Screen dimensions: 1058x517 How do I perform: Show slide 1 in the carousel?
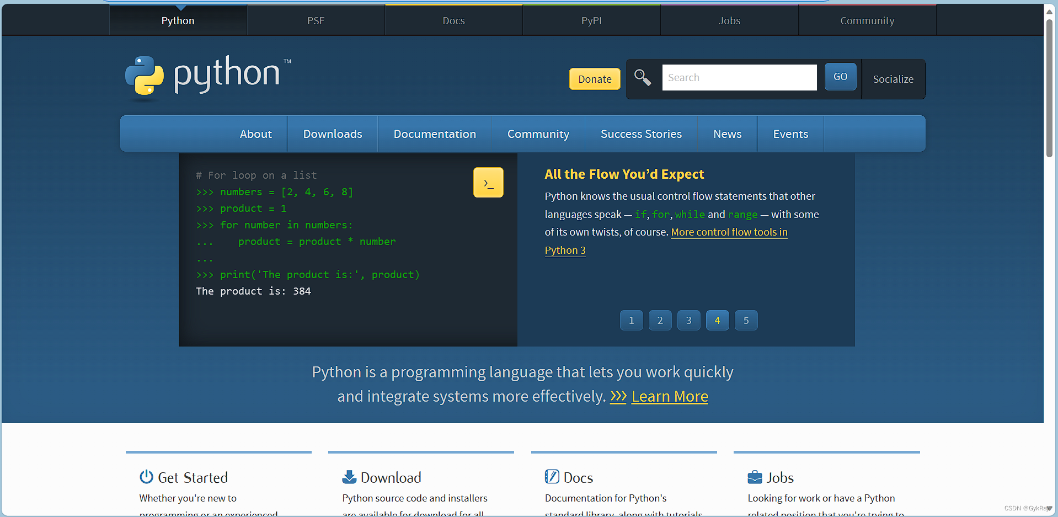[631, 320]
